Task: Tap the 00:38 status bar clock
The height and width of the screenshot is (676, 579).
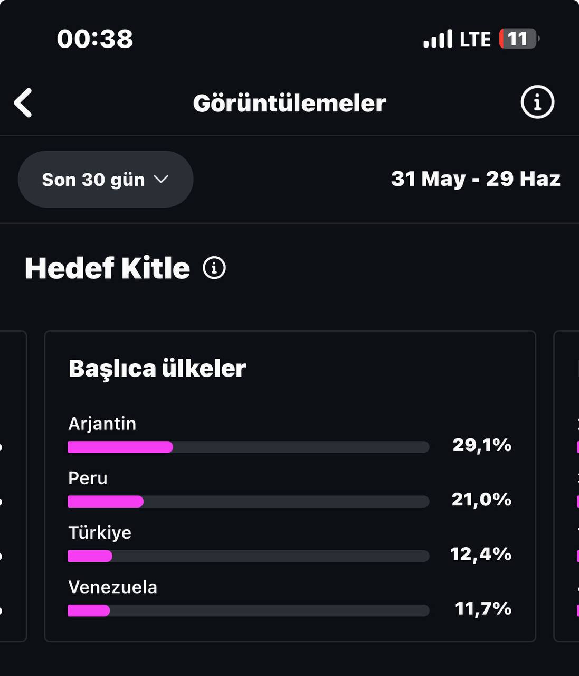Action: click(x=95, y=39)
